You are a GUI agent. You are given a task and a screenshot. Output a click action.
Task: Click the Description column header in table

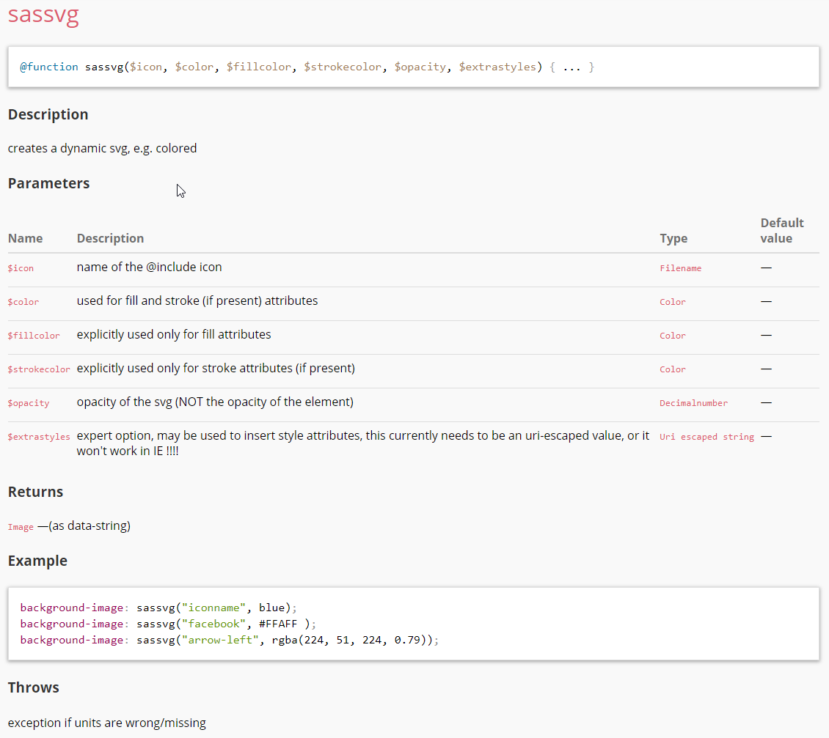pyautogui.click(x=111, y=238)
